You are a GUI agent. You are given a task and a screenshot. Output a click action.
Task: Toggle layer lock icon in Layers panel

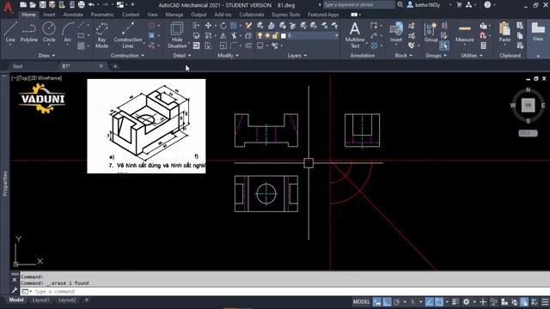(275, 36)
